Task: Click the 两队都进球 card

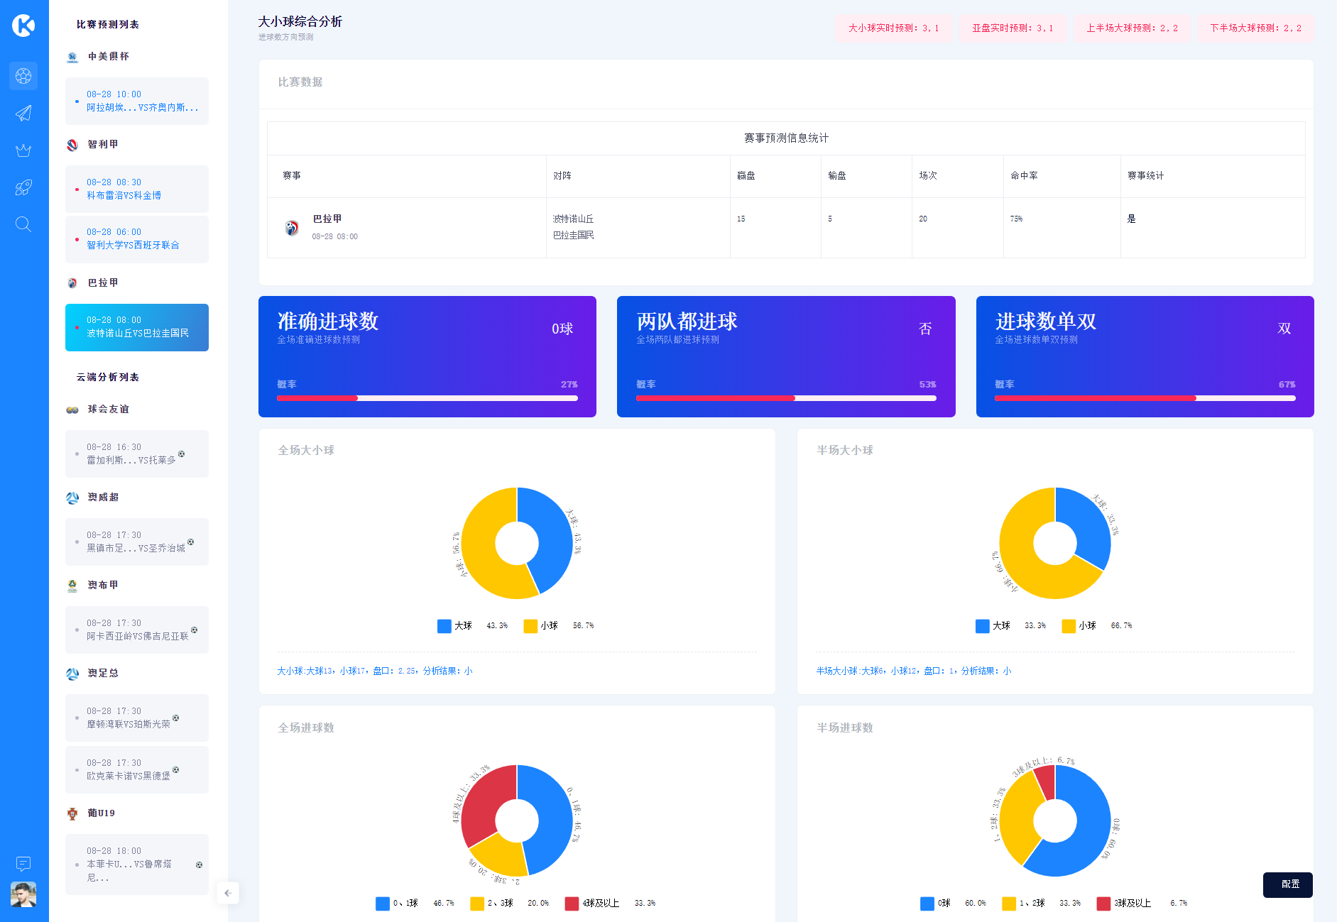Action: point(786,356)
